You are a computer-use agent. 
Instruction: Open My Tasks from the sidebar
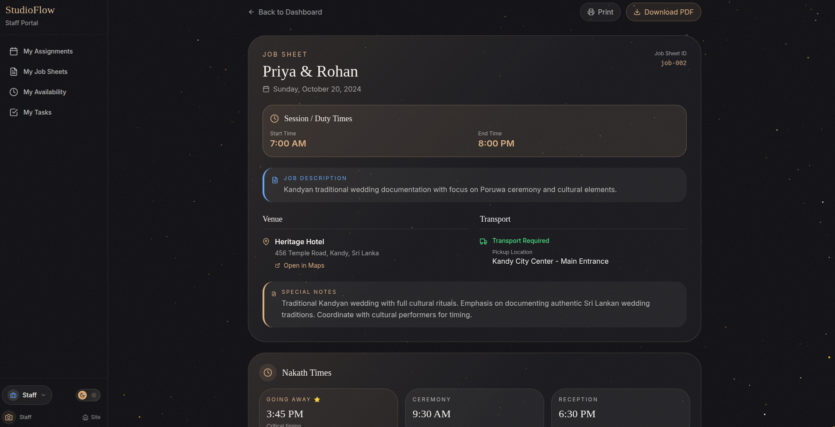pos(37,112)
